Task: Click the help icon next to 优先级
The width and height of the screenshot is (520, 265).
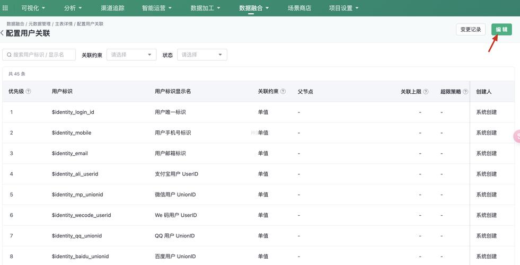Action: [28, 91]
